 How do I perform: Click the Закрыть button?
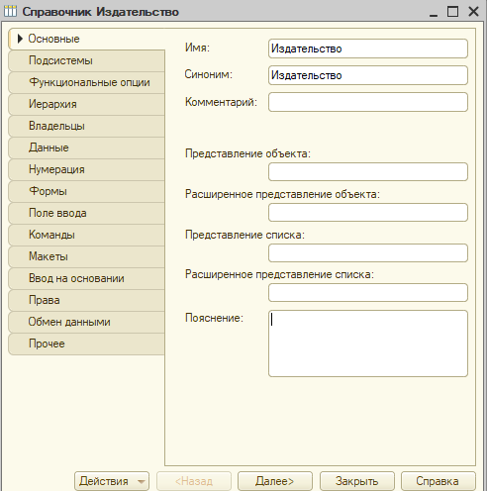pos(356,481)
